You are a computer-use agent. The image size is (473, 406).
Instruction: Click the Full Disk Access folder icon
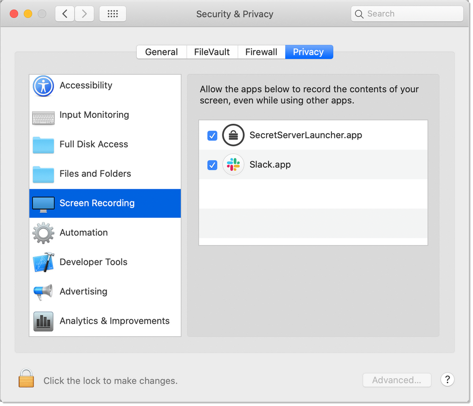[44, 145]
